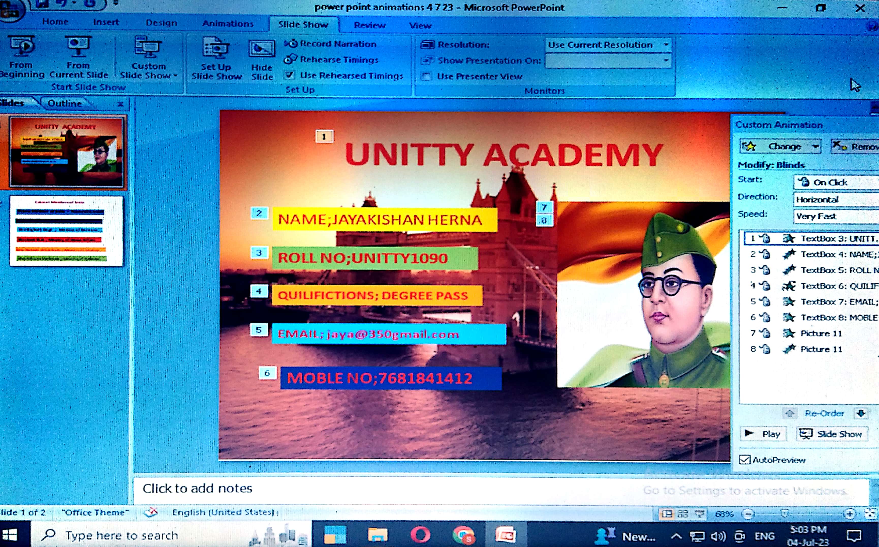Enable Use Presenter View checkbox
879x547 pixels.
[427, 76]
